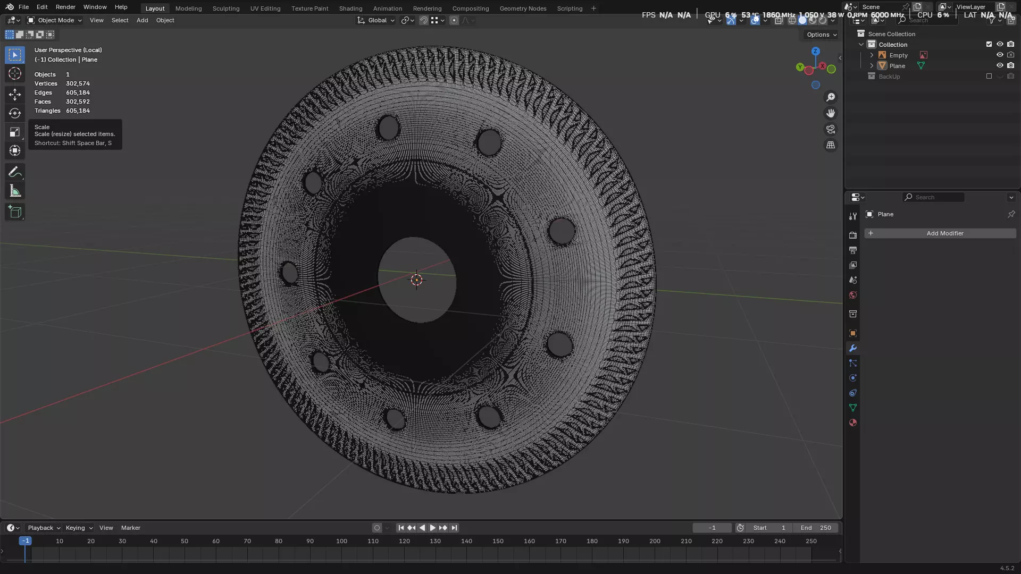Jump to the timeline start frame

pos(401,528)
